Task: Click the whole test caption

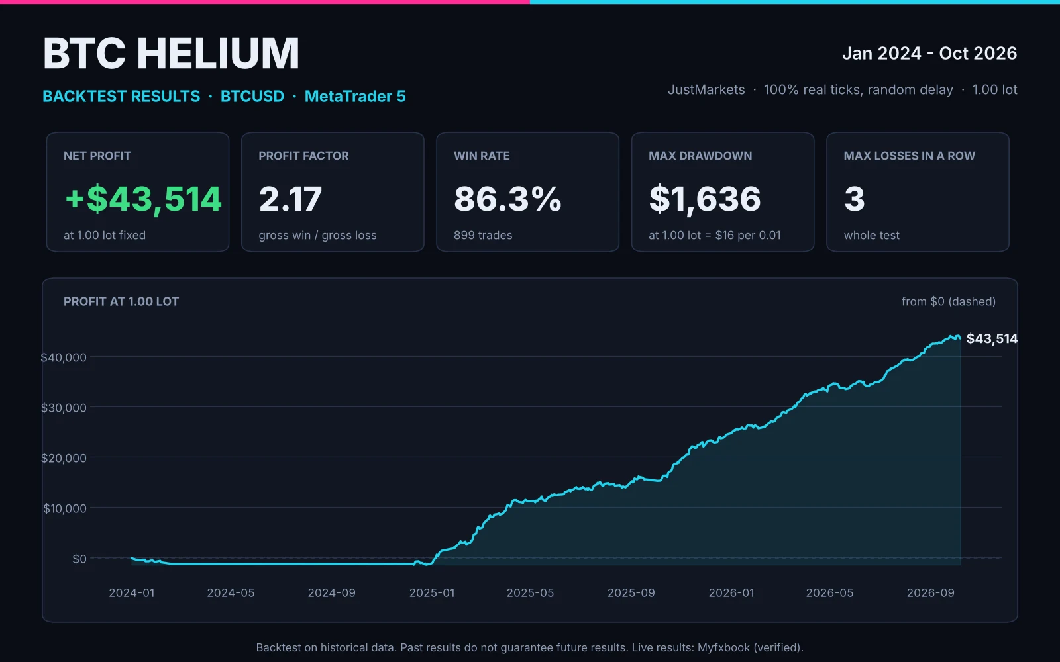Action: tap(872, 235)
